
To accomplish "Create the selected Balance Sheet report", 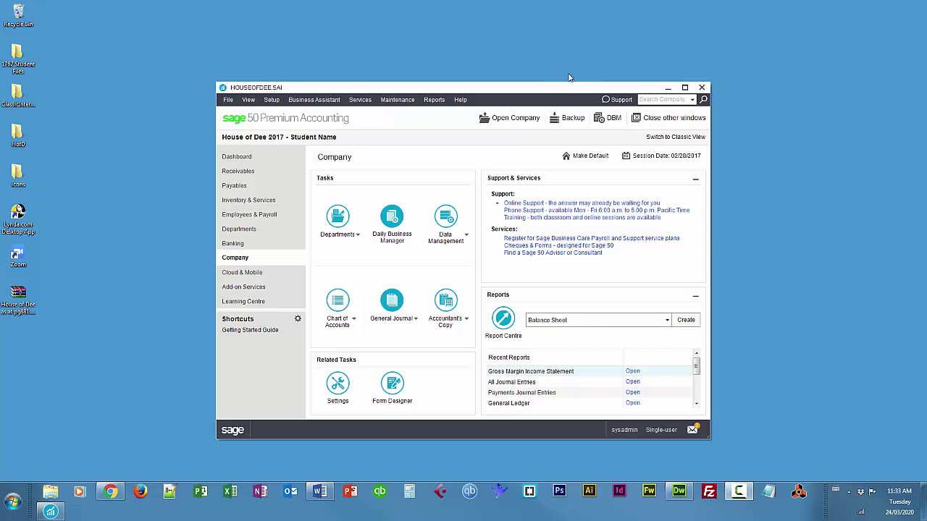I will point(686,320).
